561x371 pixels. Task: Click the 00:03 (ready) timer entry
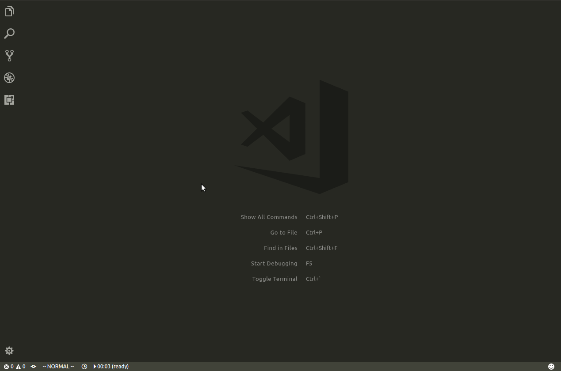pyautogui.click(x=111, y=367)
